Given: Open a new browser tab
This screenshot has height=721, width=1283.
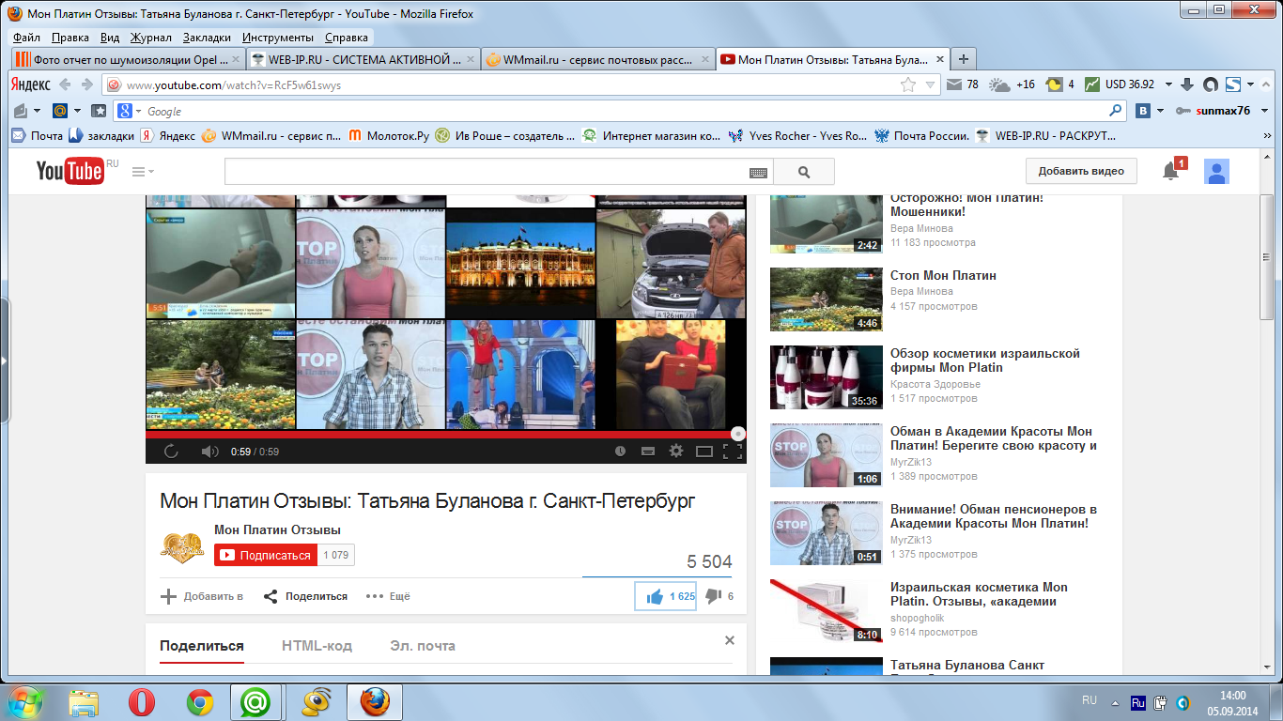Looking at the screenshot, I should click(x=963, y=59).
